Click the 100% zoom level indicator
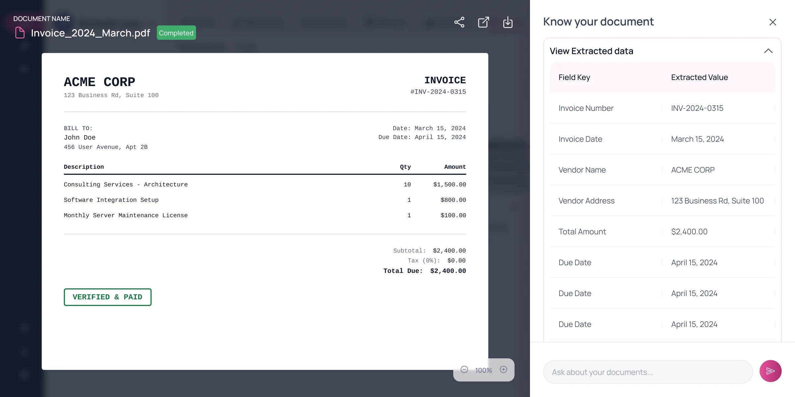 tap(484, 370)
